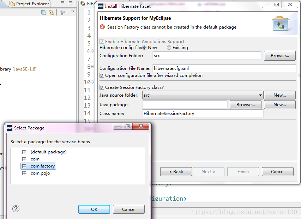Viewport: 301px width, 219px height.
Task: Toggle fold marker on editor line 10
Action: 92,82
